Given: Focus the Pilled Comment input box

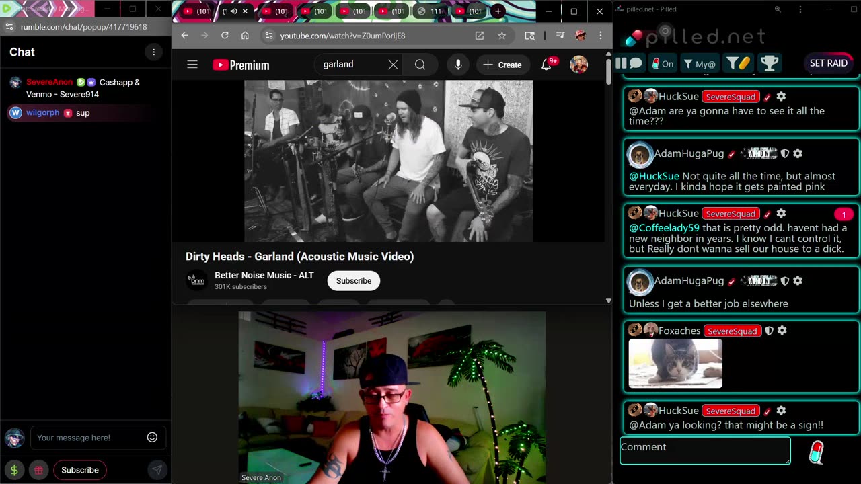Looking at the screenshot, I should pyautogui.click(x=705, y=450).
